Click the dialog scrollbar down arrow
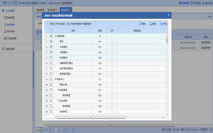 [x=167, y=114]
